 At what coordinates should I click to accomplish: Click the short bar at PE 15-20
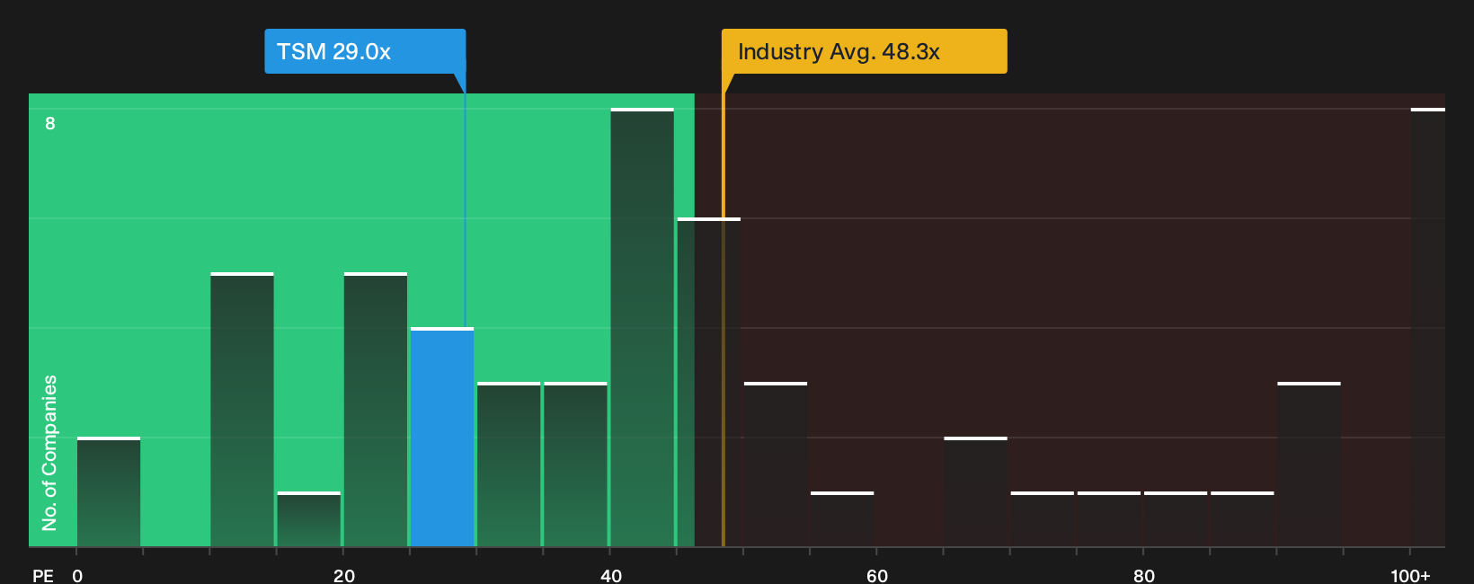[x=309, y=519]
